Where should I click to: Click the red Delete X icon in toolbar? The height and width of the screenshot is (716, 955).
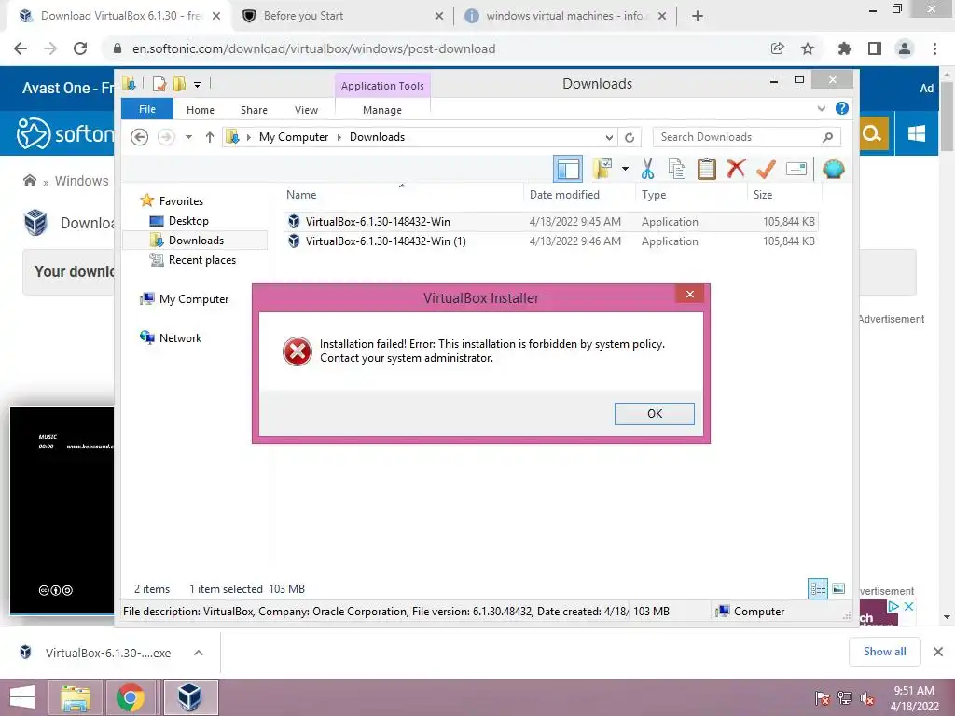coord(736,168)
